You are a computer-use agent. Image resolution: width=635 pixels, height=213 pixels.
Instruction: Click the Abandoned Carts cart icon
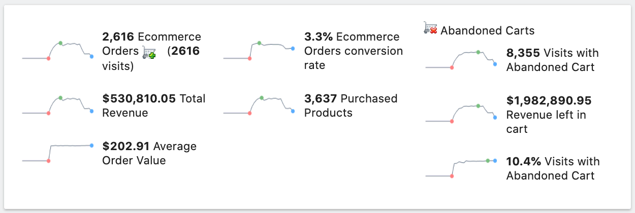[x=430, y=28]
